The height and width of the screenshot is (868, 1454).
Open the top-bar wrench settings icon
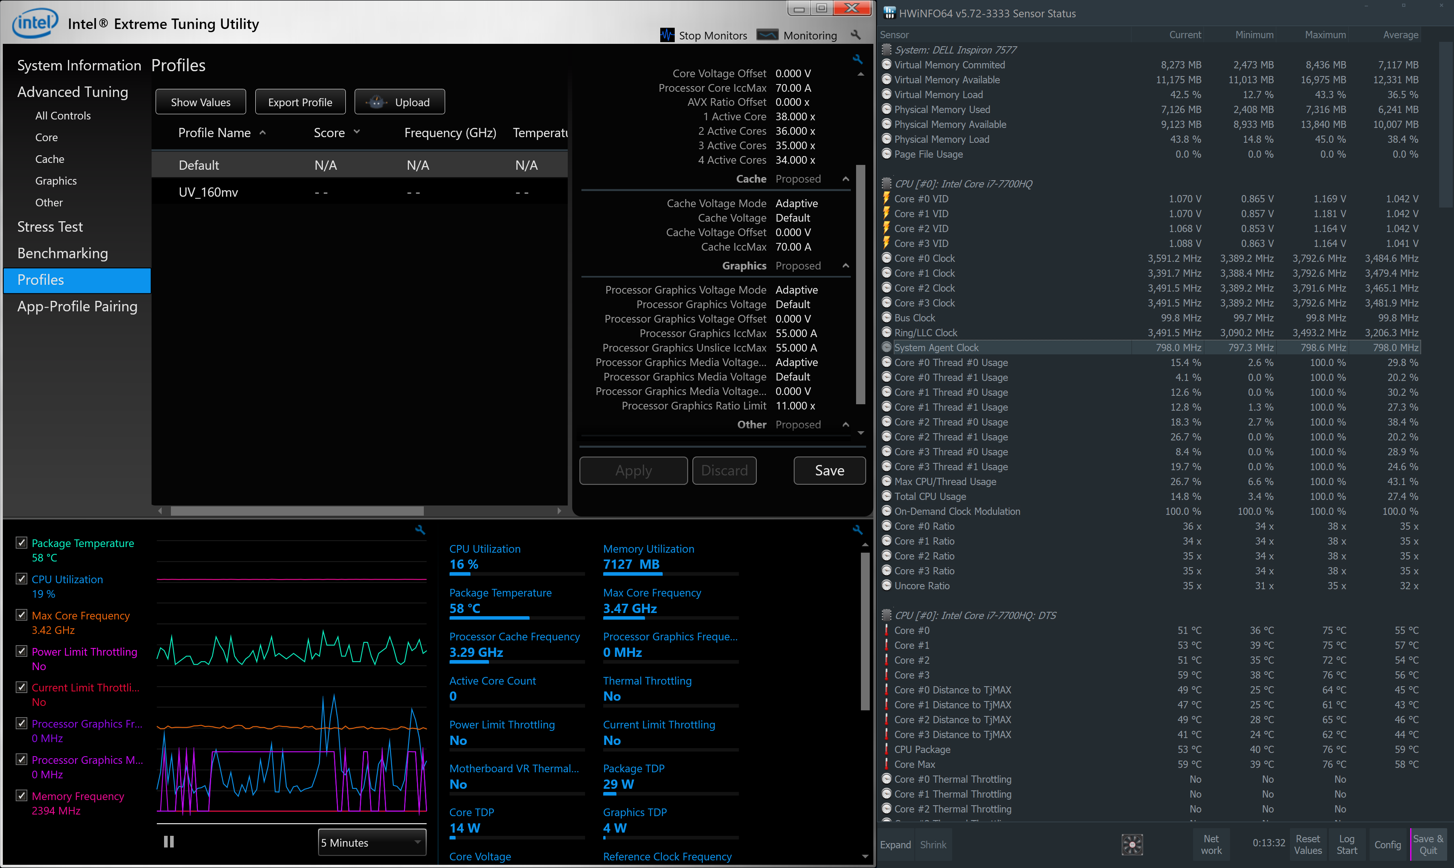tap(855, 35)
